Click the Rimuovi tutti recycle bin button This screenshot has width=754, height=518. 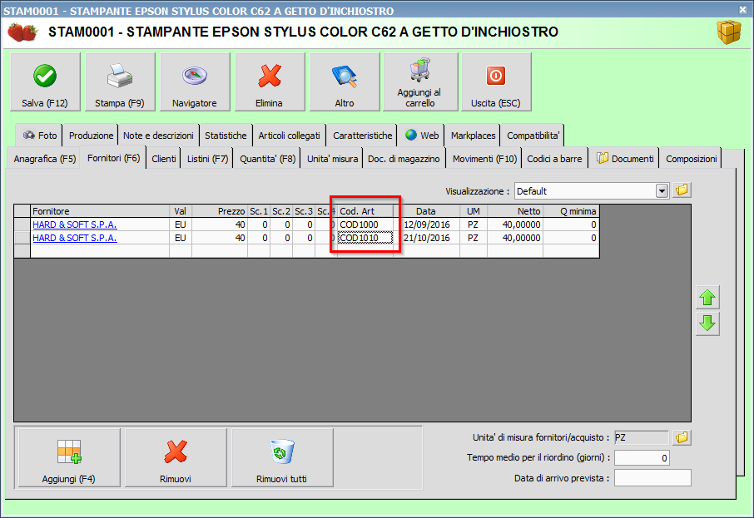tap(282, 457)
